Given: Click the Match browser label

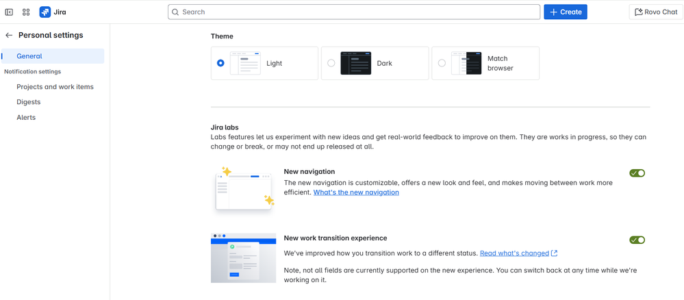Looking at the screenshot, I should point(501,63).
